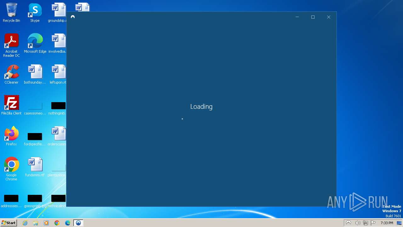Screen dimensions: 403x227
Task: Open Chrome from the taskbar
Action: coord(57,223)
